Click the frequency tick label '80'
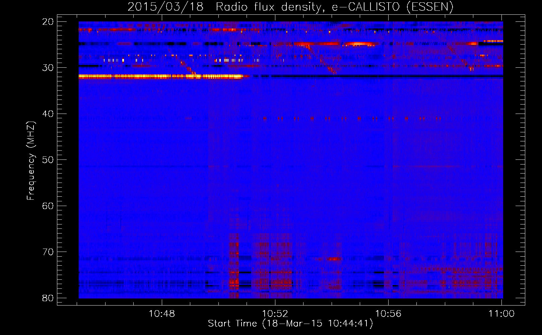The width and height of the screenshot is (542, 335). 48,298
